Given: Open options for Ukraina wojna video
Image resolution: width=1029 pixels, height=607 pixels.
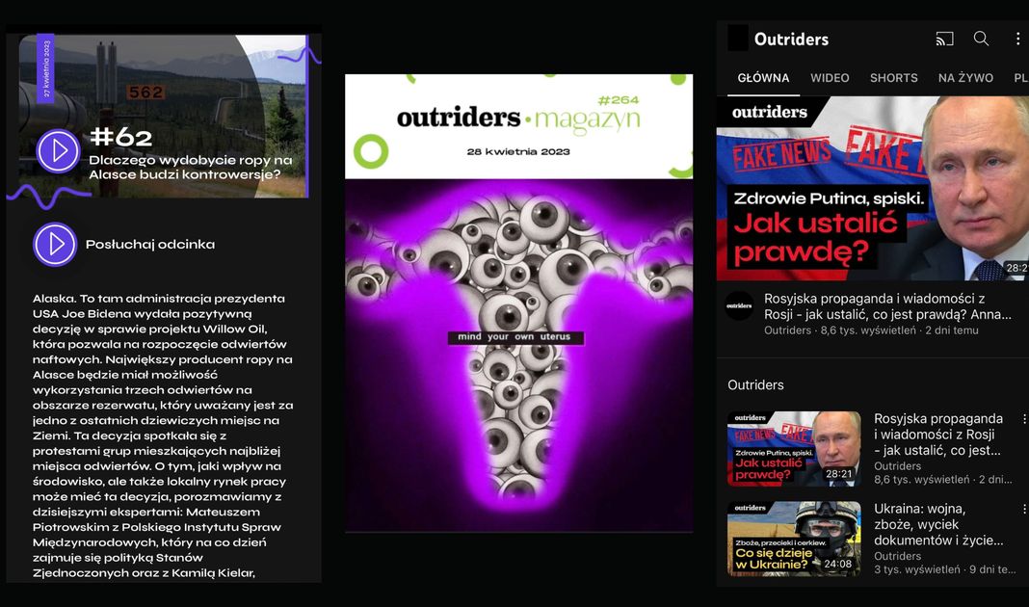Looking at the screenshot, I should click(1023, 510).
